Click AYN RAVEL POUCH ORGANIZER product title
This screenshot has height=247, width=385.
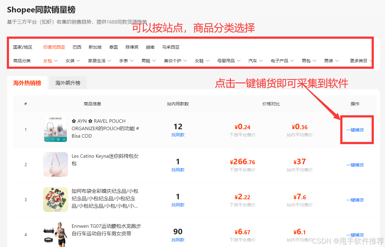(x=105, y=128)
